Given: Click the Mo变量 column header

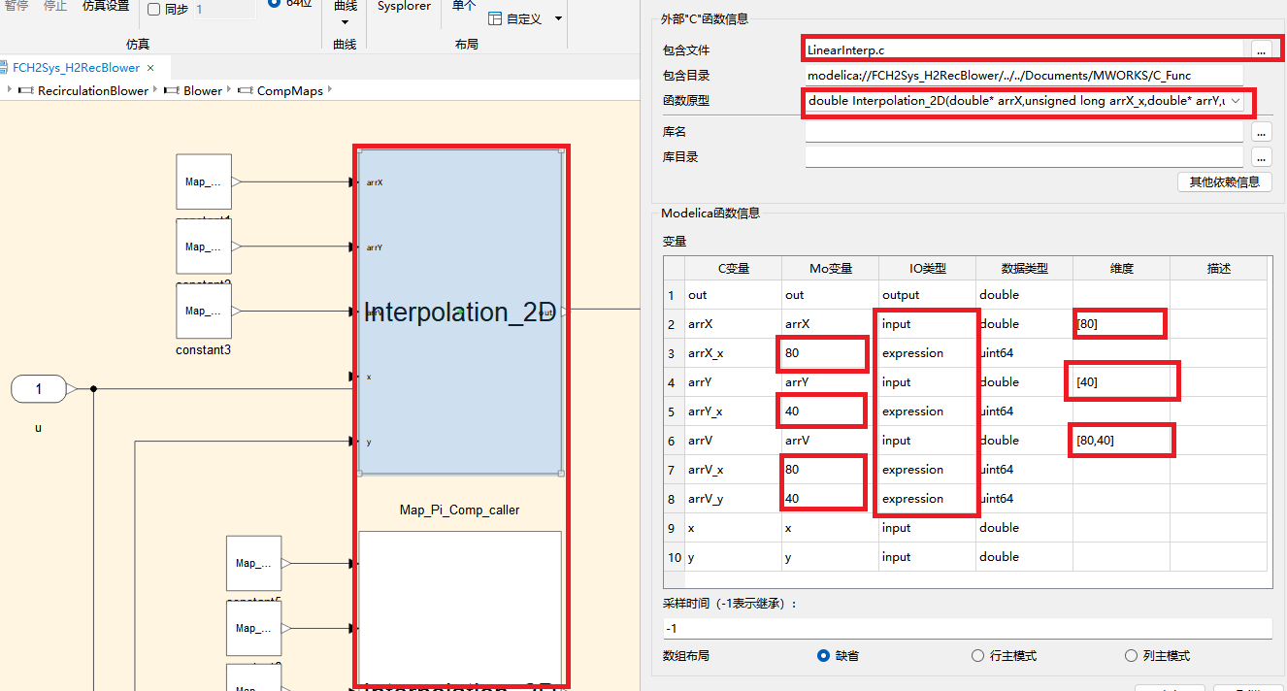Looking at the screenshot, I should (x=830, y=269).
